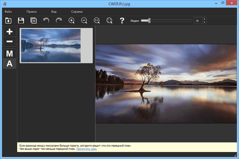This screenshot has width=239, height=159.
Task: Switch to manual mode with M button
Action: click(9, 53)
